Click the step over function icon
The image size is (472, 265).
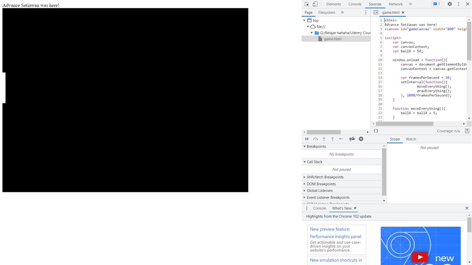point(315,139)
